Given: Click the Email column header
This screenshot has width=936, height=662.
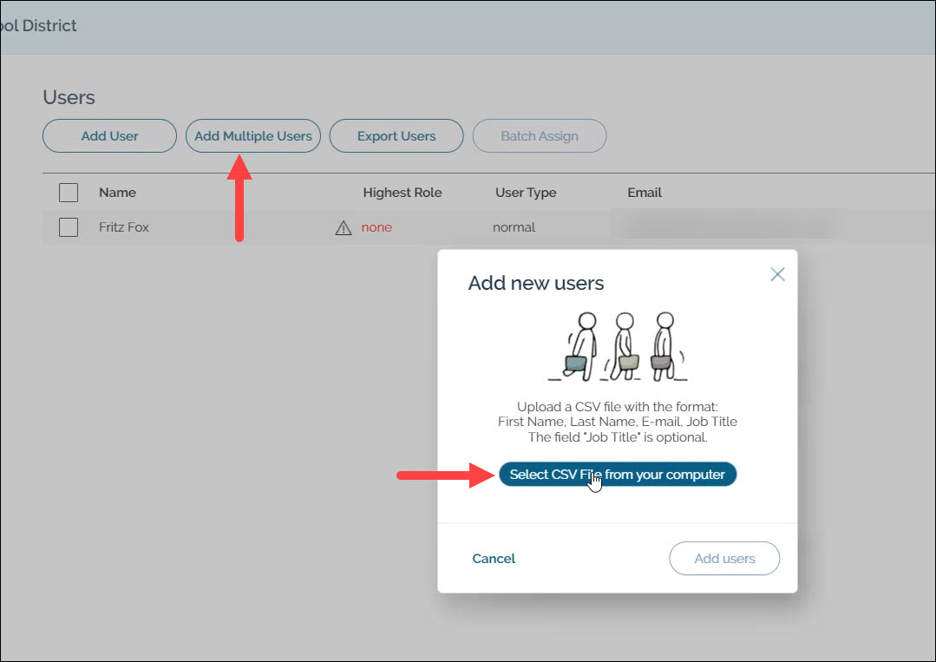Looking at the screenshot, I should point(645,193).
